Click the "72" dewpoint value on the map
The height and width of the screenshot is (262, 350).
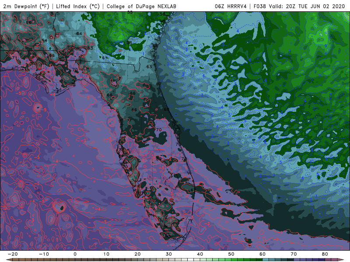click(38, 76)
